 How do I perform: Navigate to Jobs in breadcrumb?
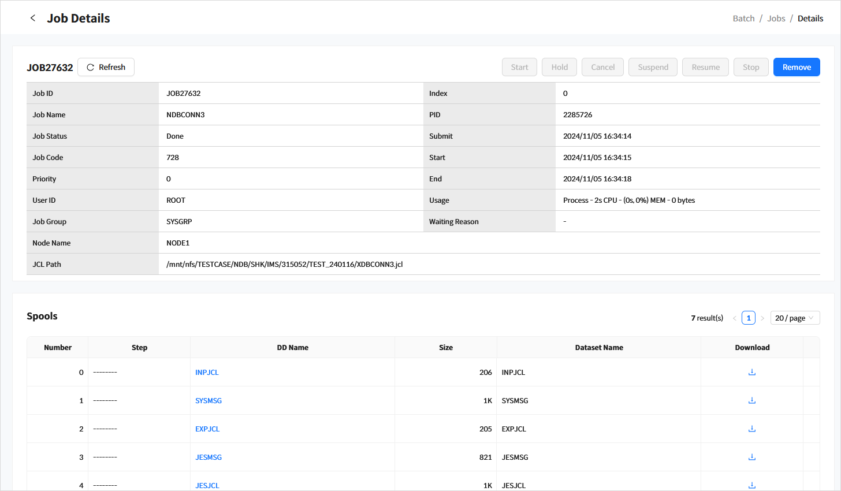click(776, 18)
